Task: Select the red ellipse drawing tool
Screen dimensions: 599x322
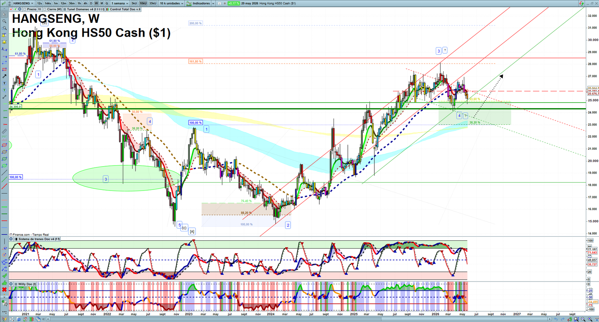Action: pos(4,145)
